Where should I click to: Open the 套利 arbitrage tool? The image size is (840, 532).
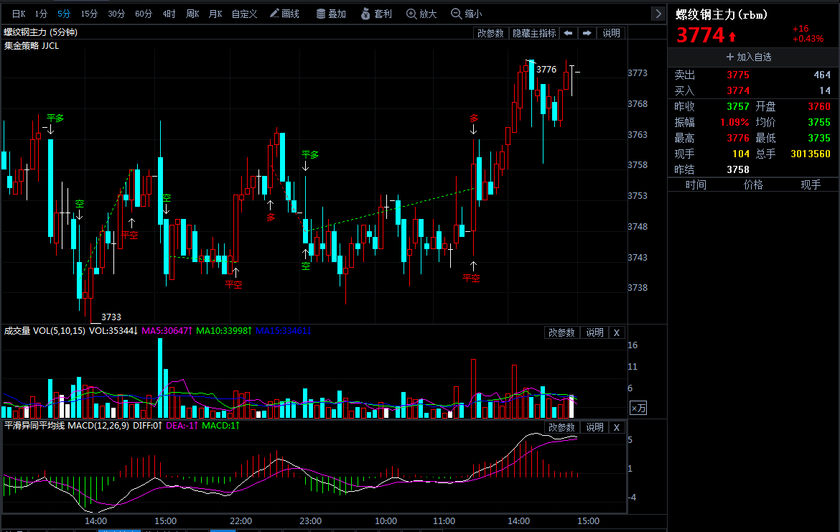point(377,14)
